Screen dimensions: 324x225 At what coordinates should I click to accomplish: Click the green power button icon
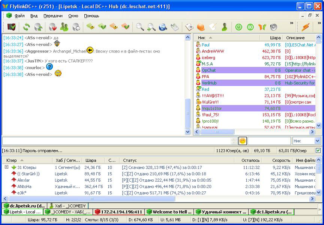pos(239,27)
